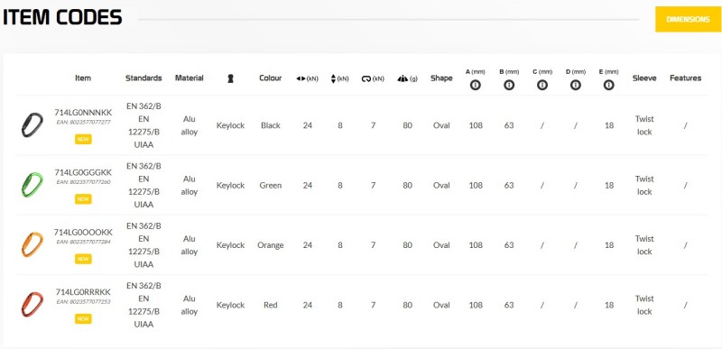Click Keylock in the Black row
This screenshot has width=722, height=349.
[x=230, y=125]
